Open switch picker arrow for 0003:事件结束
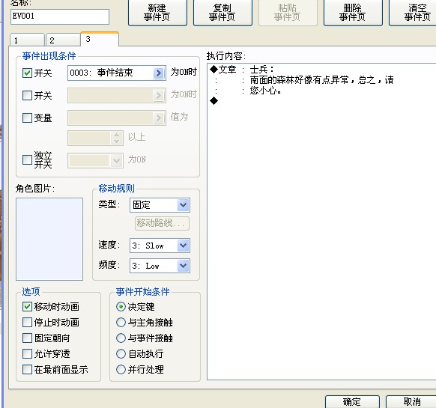Viewport: 436px width, 408px height. pyautogui.click(x=158, y=73)
